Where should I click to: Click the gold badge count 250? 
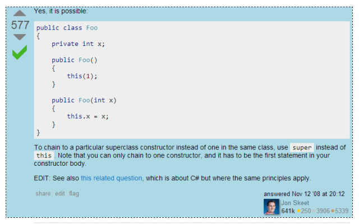(304, 211)
